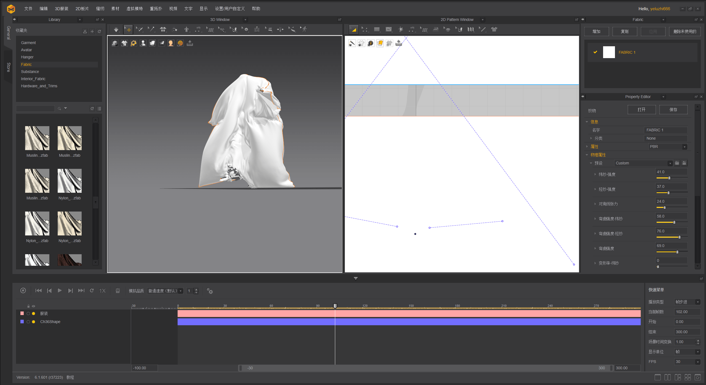Click the simulate down-arrow tool icon
This screenshot has height=385, width=706.
(116, 29)
